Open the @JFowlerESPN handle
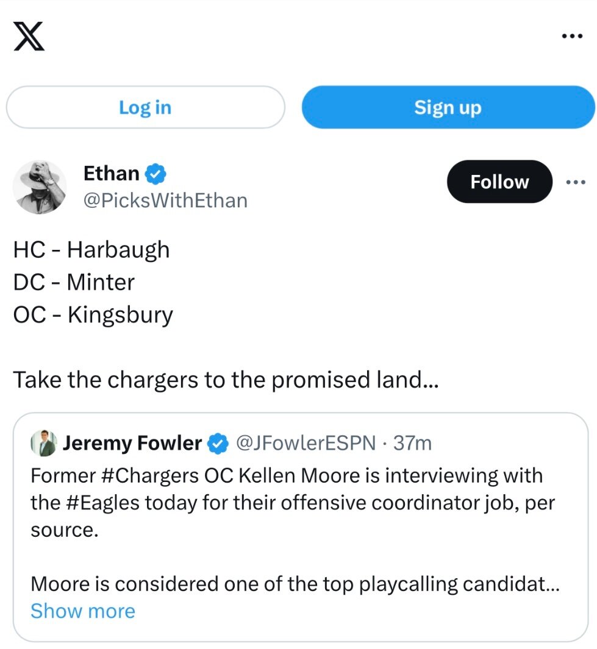This screenshot has width=597, height=649. point(306,443)
